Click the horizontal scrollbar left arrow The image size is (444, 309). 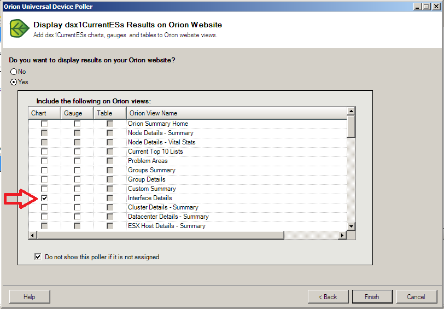pos(33,235)
